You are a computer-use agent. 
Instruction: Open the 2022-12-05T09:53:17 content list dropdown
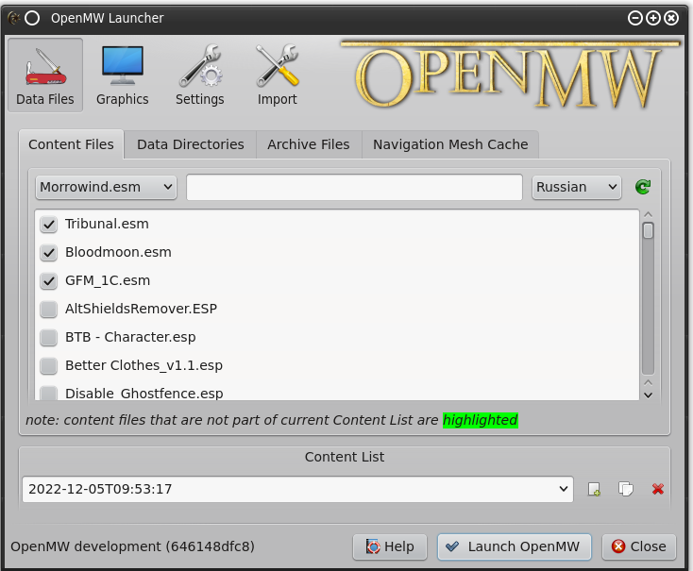[297, 489]
